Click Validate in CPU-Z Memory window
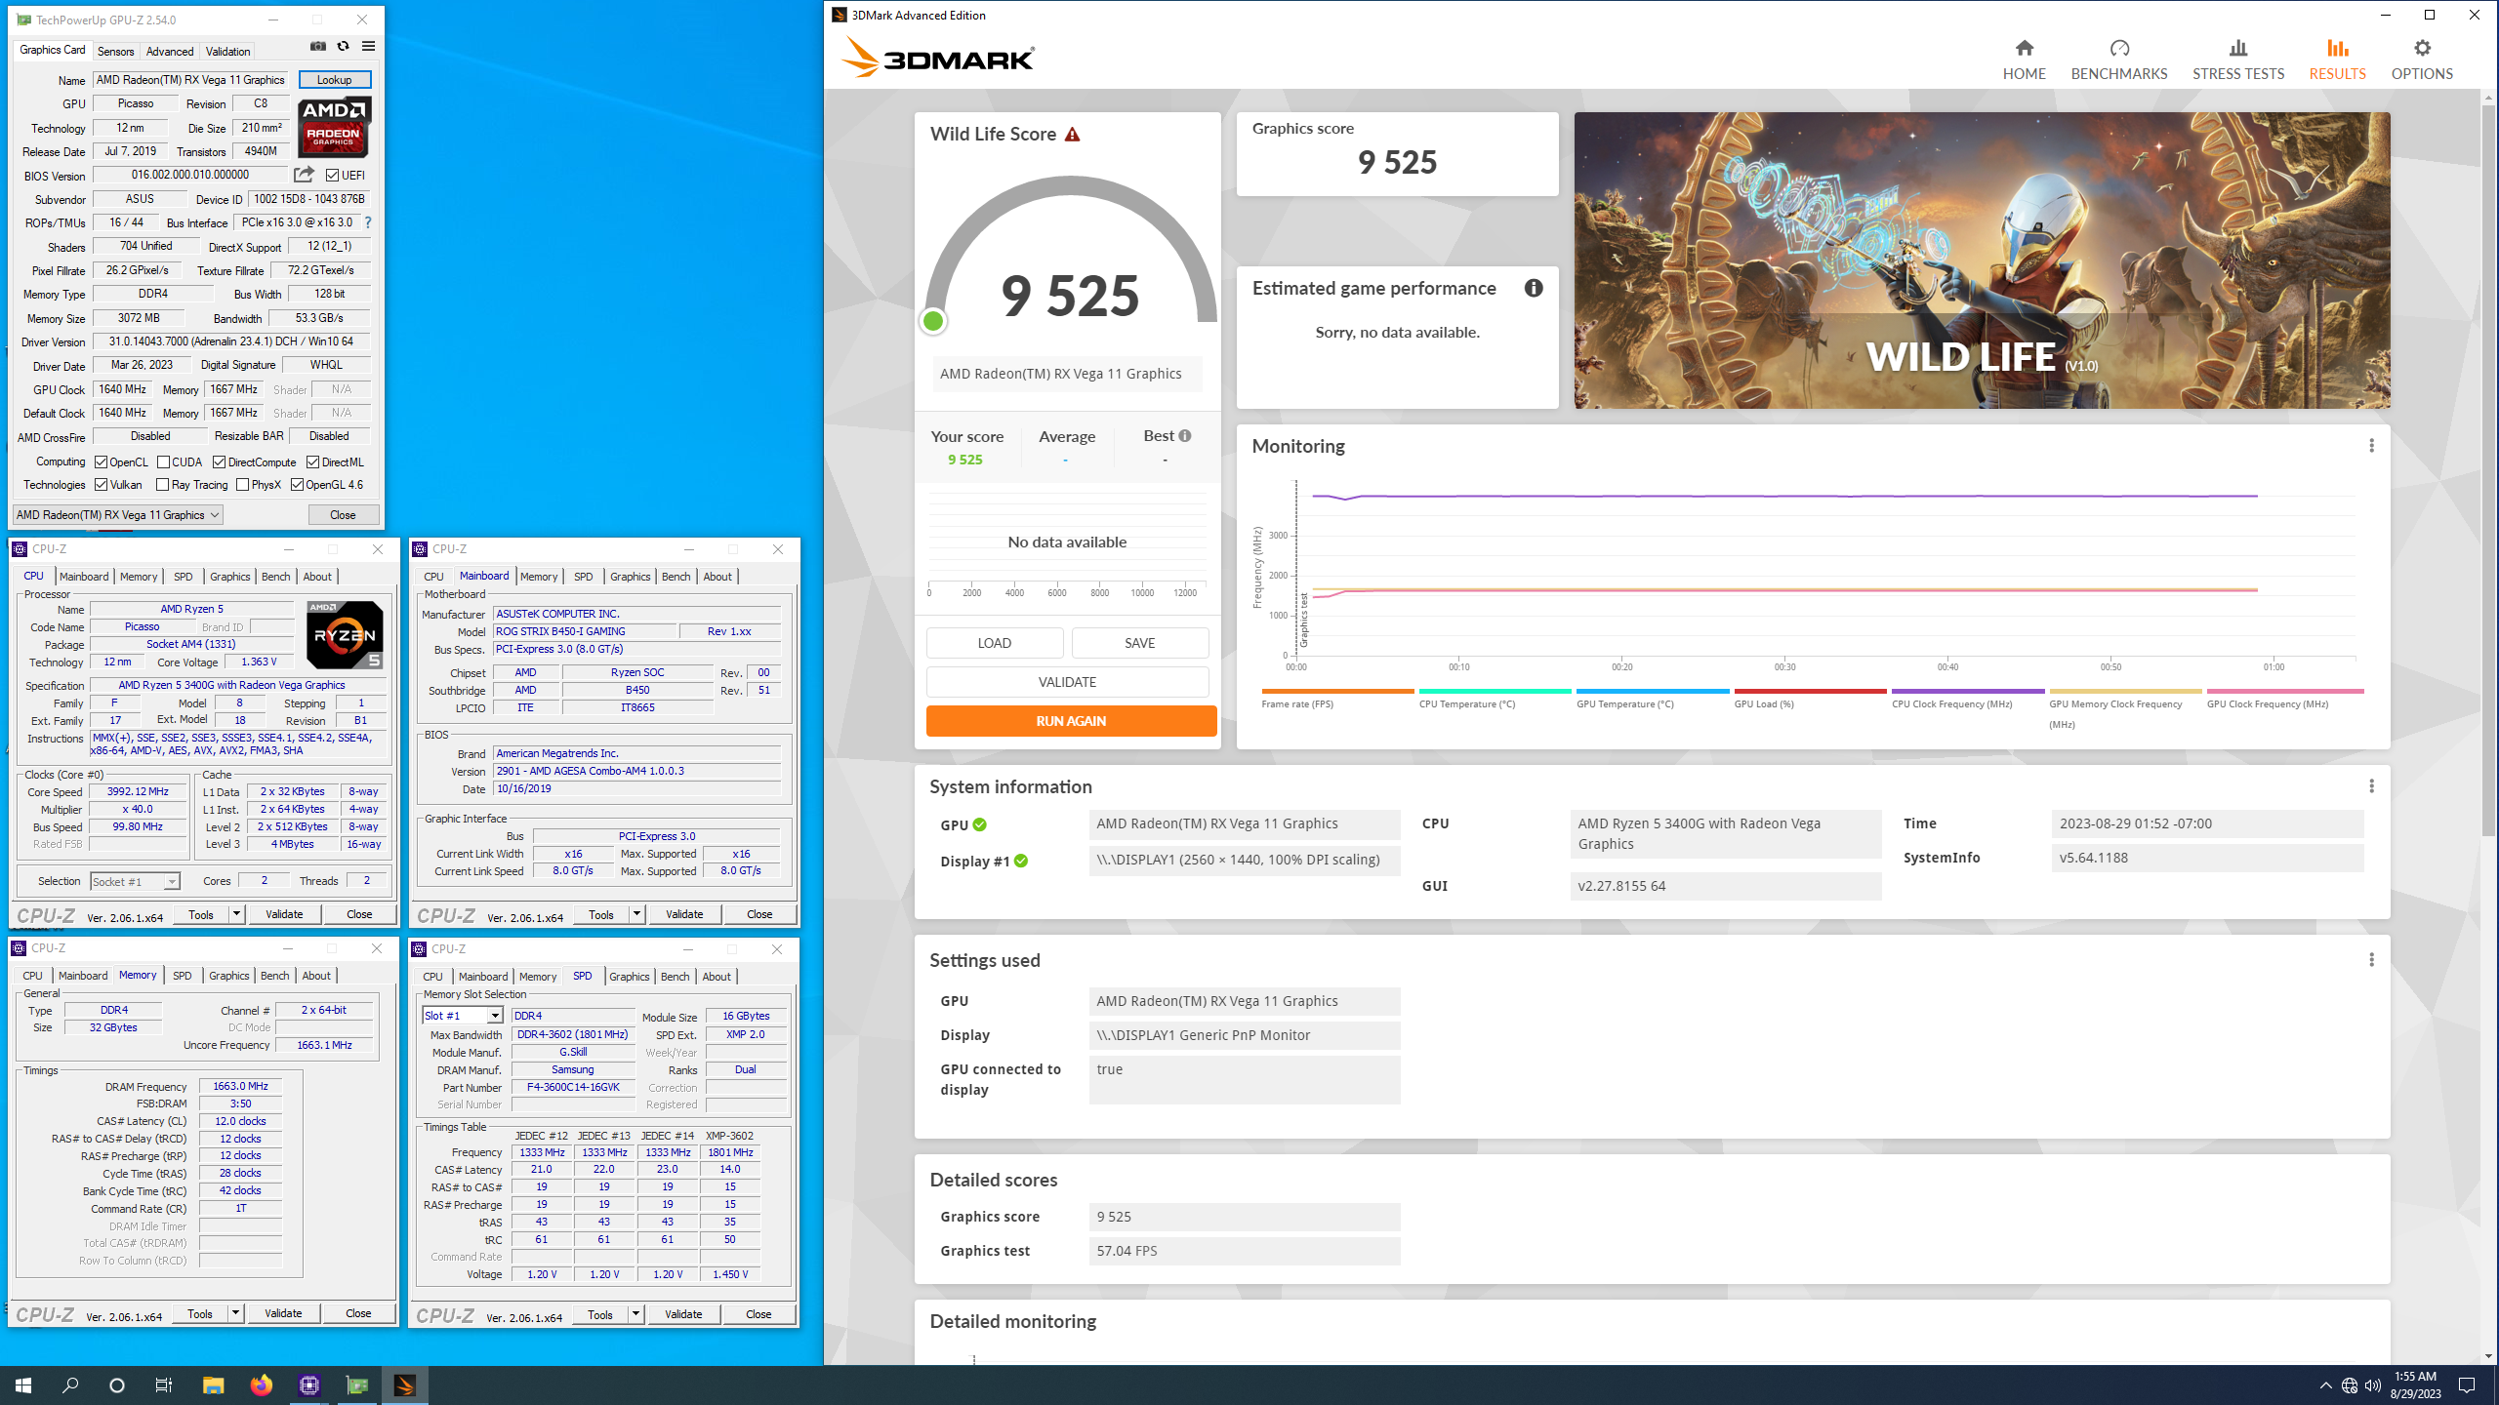The image size is (2499, 1405). pyautogui.click(x=283, y=1313)
